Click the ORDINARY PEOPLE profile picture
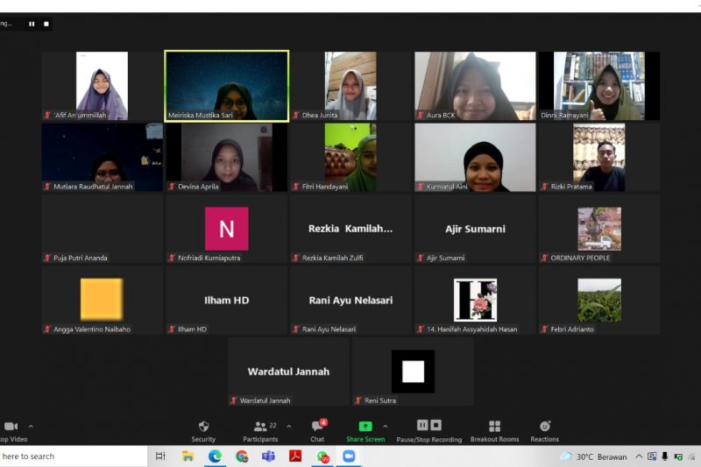The image size is (701, 467). point(599,229)
